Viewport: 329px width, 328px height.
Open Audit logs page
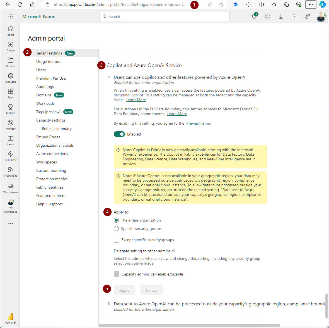point(45,87)
